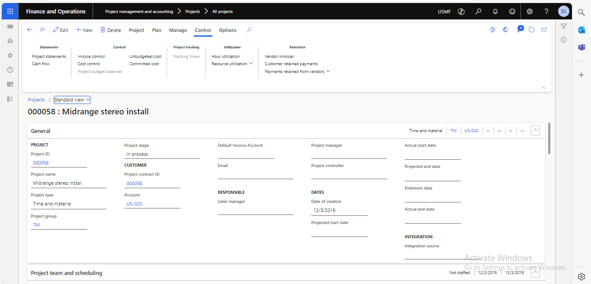Open the Options tab

228,30
